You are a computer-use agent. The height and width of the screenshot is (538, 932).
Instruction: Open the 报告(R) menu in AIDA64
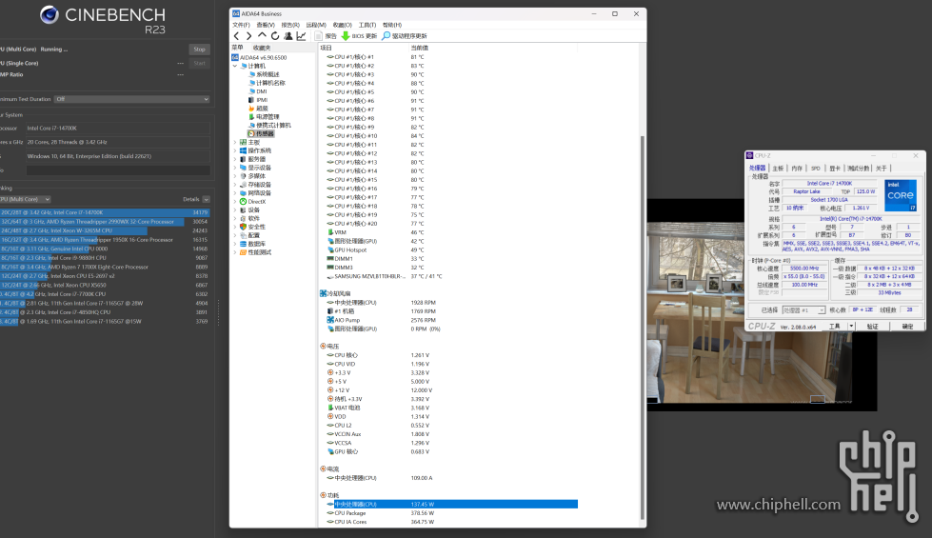click(x=290, y=25)
